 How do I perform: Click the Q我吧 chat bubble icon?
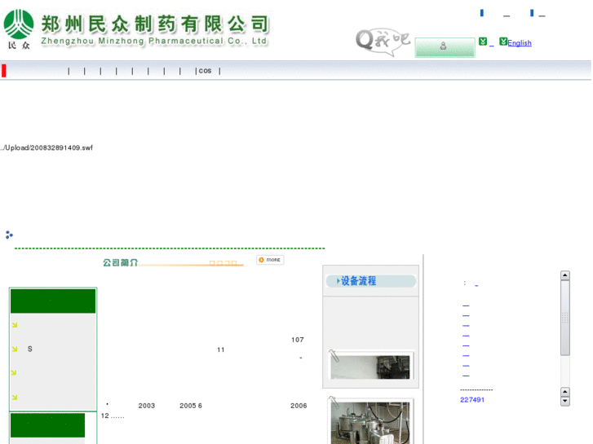pos(382,41)
